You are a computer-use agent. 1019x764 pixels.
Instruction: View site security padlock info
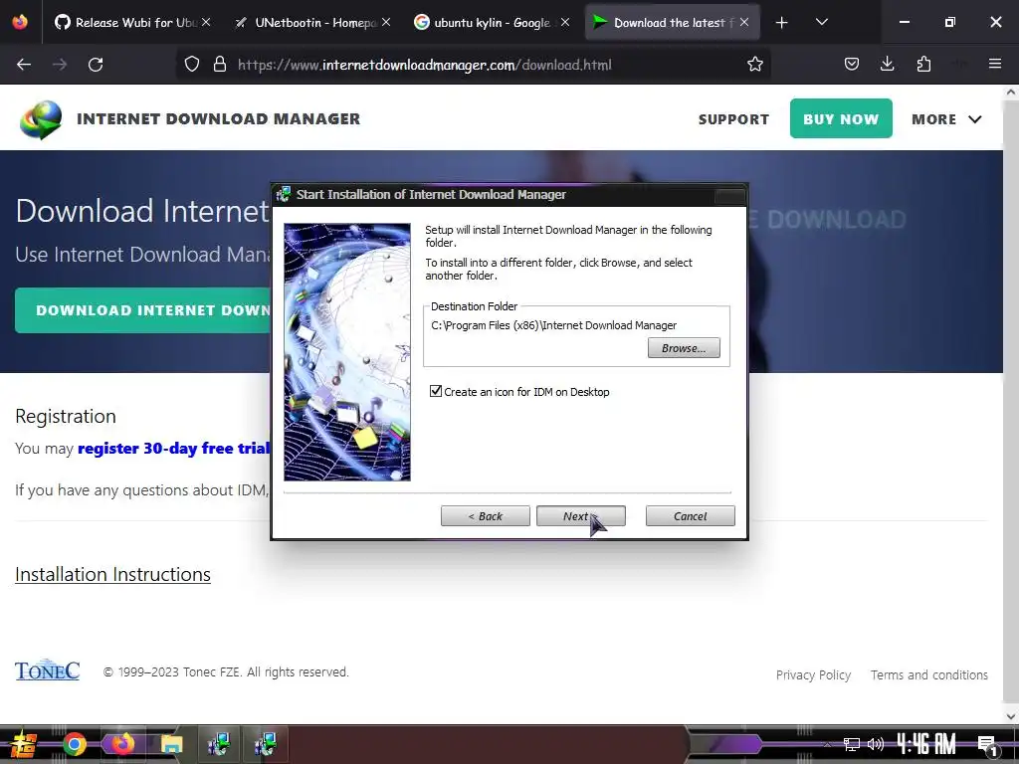(220, 65)
